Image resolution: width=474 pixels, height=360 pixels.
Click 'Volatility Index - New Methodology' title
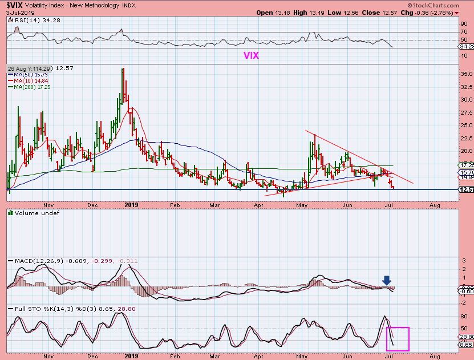pyautogui.click(x=72, y=6)
